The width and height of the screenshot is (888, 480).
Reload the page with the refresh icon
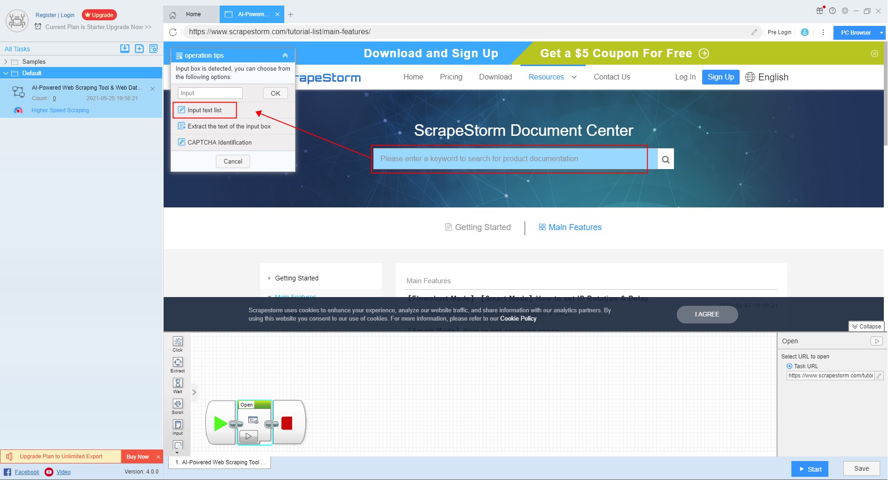[173, 32]
